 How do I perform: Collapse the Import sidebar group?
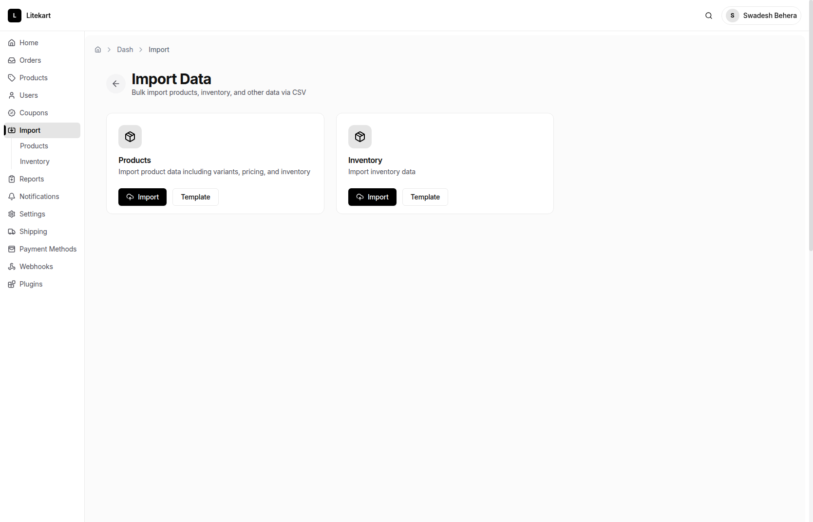pyautogui.click(x=42, y=130)
